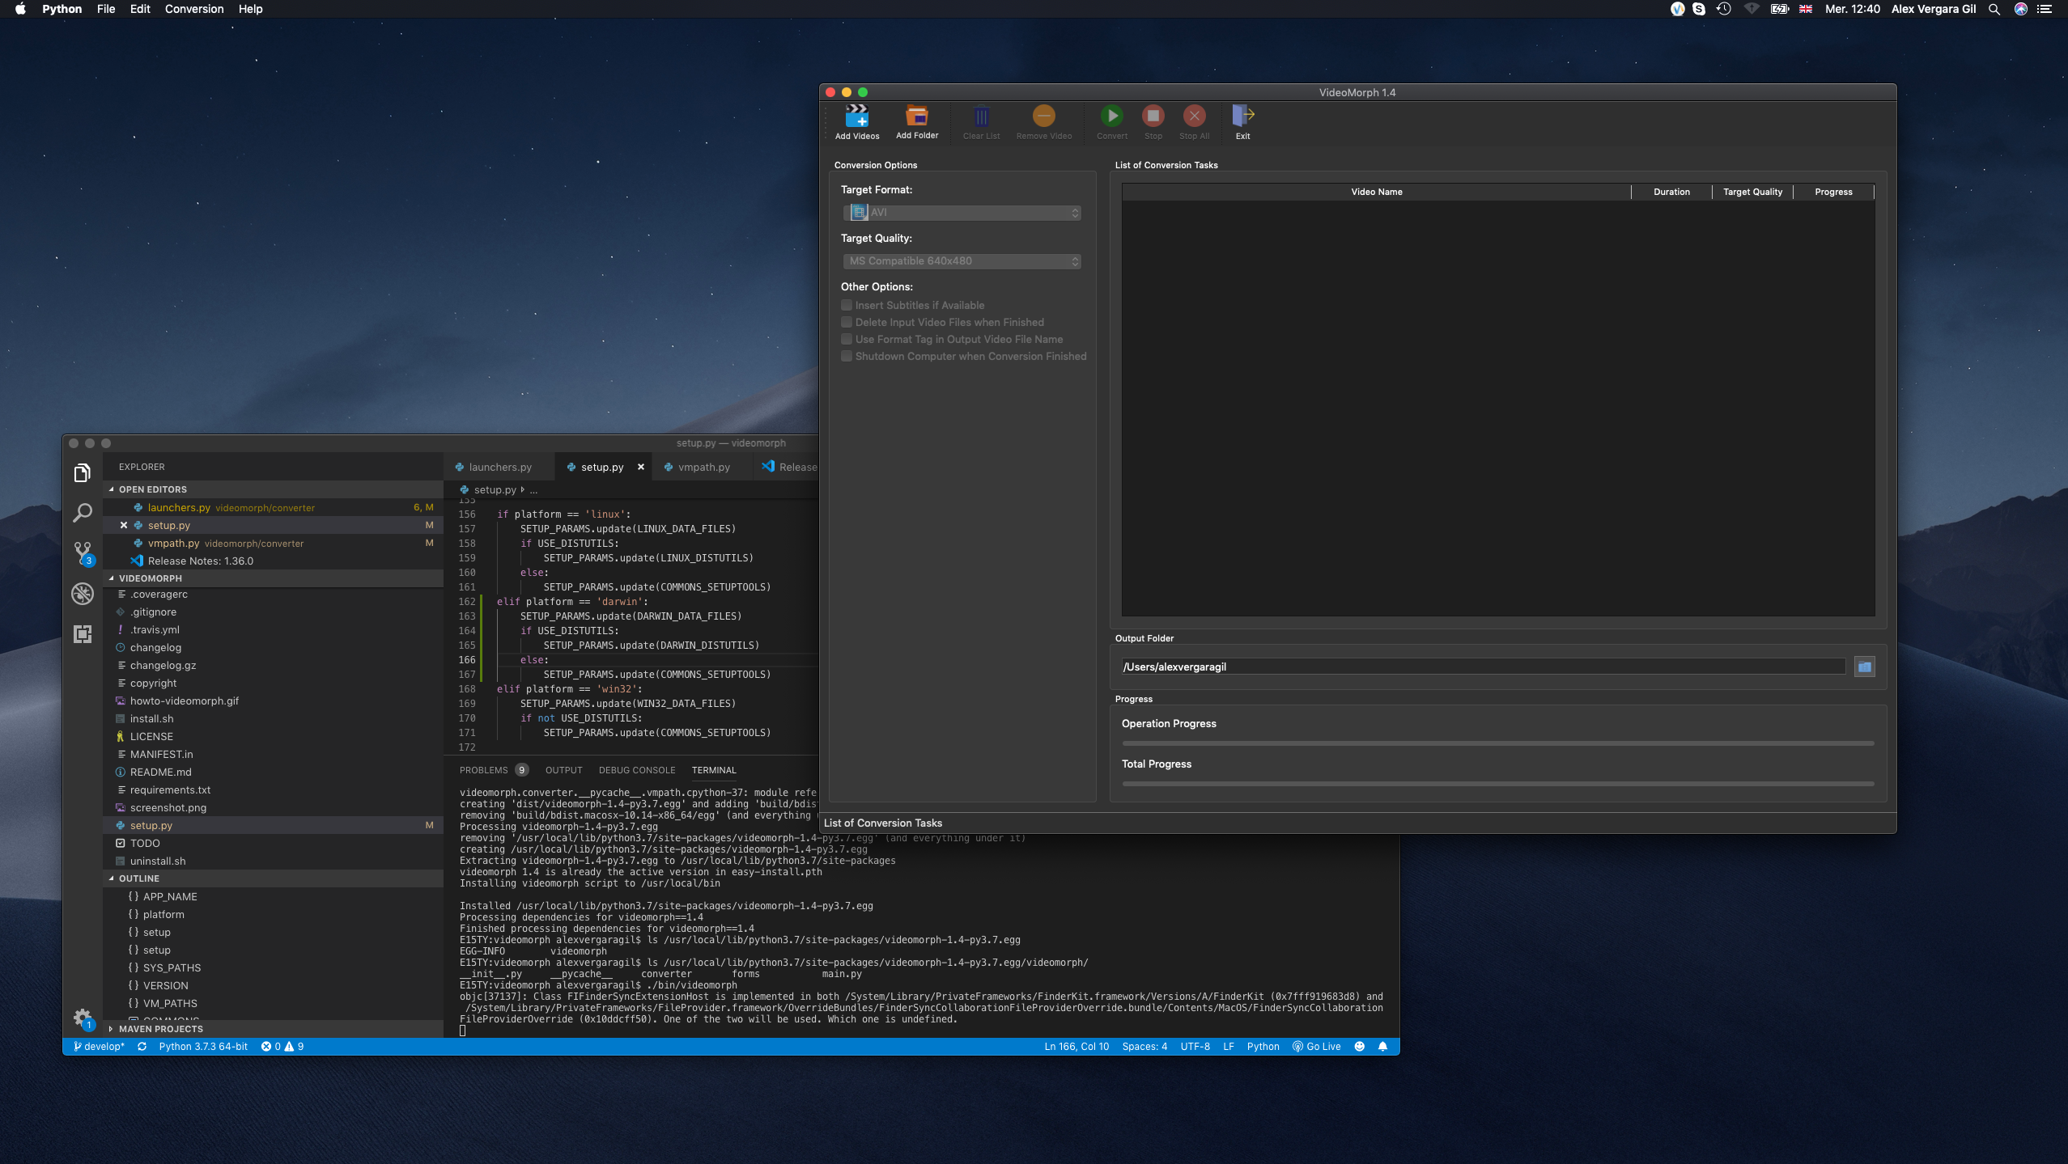Toggle Delete Input Video Files when Finished

coord(847,322)
